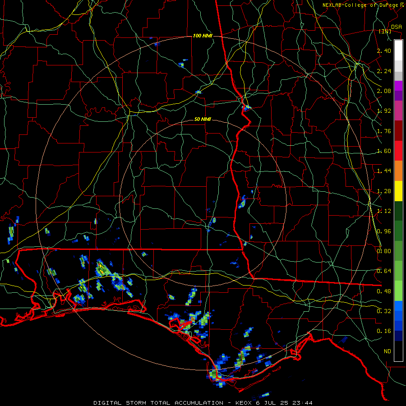Screen dimensions: 406x406
Task: Select the 0.96 legend value
Action: coord(384,231)
